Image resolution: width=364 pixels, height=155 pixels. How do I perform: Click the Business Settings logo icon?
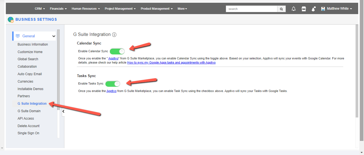[x=11, y=20]
